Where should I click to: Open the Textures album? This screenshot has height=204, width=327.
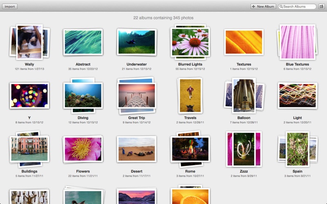[x=244, y=42]
